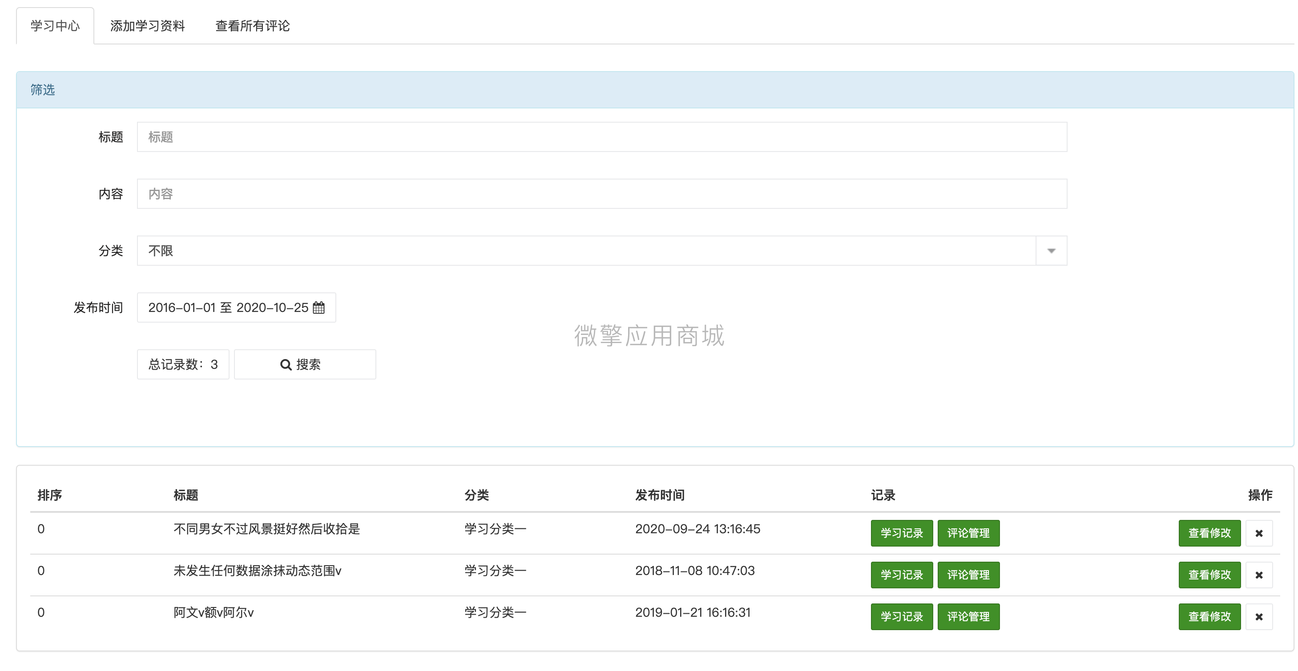Click the date 2020-09-24 13:16:45
This screenshot has height=671, width=1298.
coord(697,529)
